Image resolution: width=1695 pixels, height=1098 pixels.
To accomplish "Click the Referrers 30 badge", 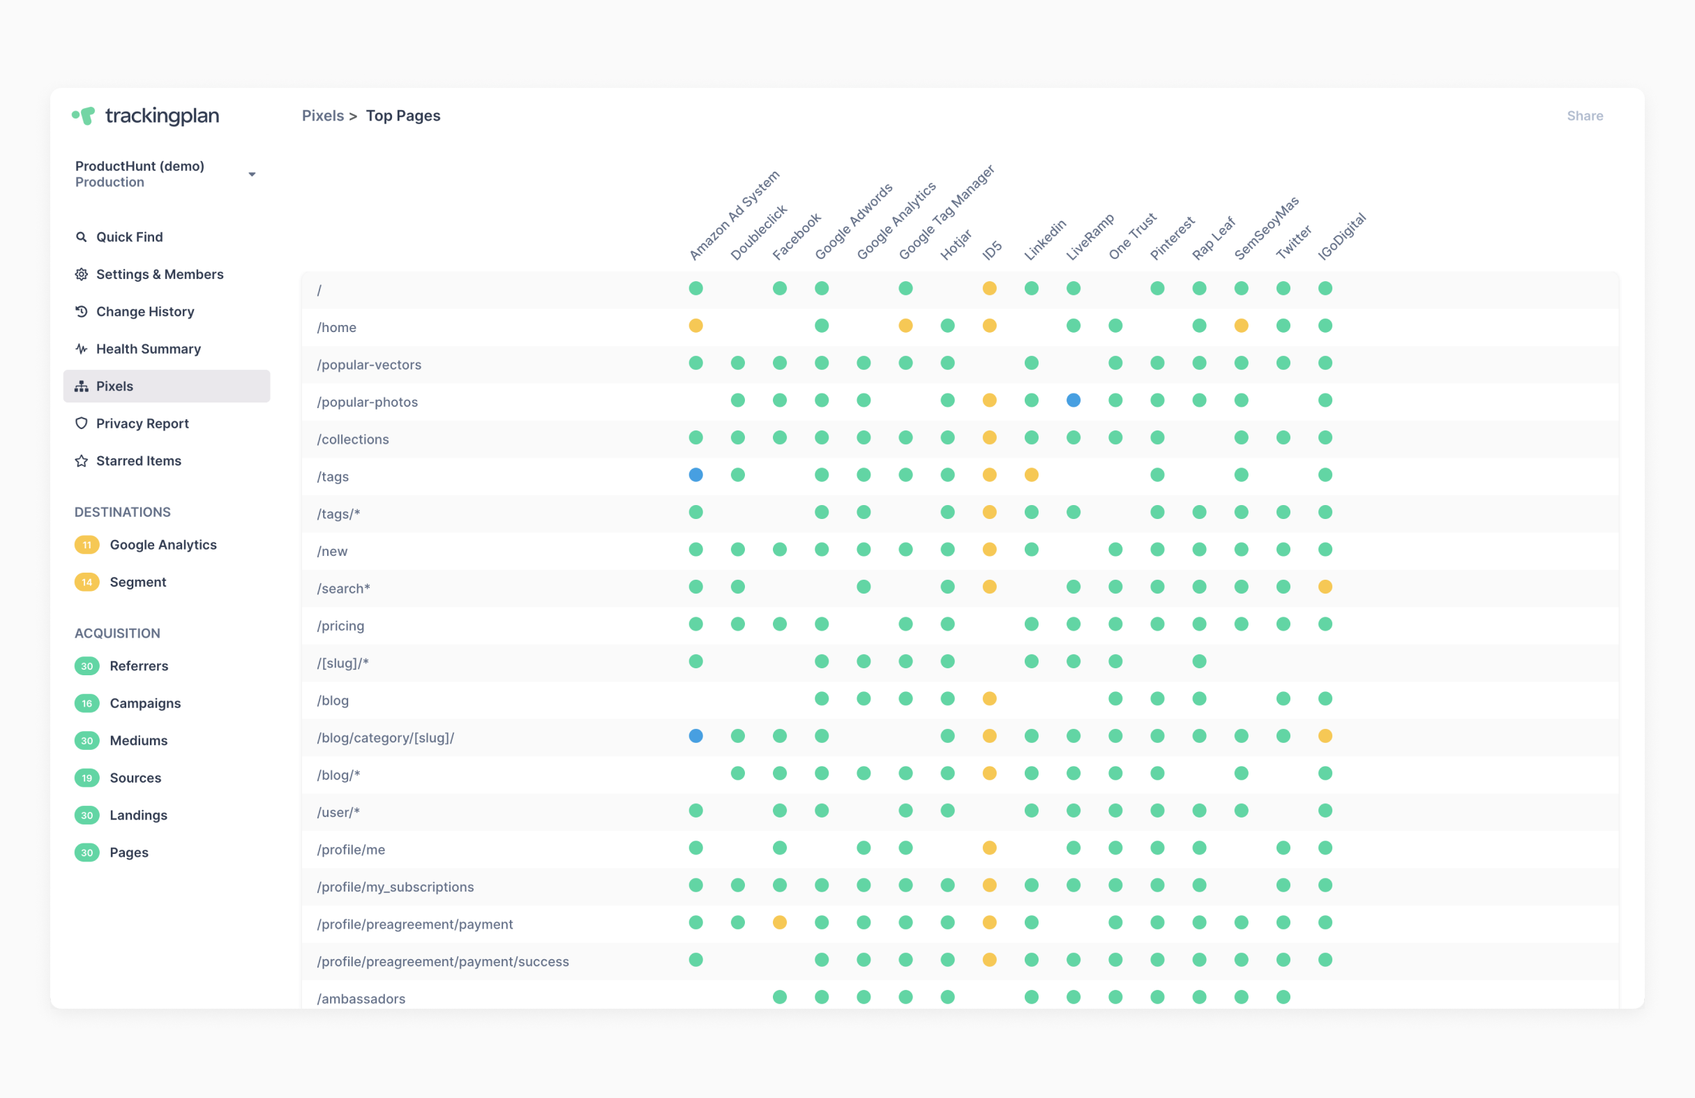I will coord(87,665).
